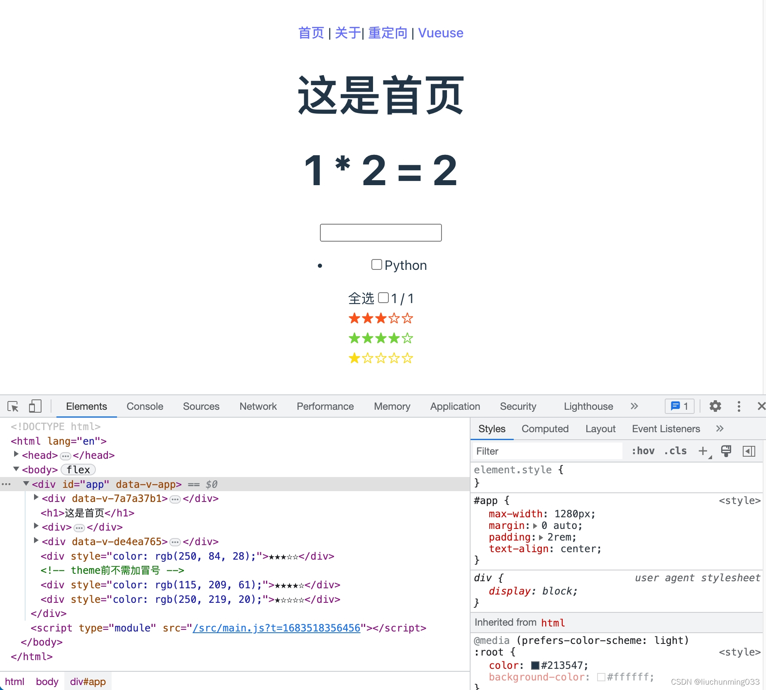Open the /src/main.js source link
766x690 pixels.
276,628
